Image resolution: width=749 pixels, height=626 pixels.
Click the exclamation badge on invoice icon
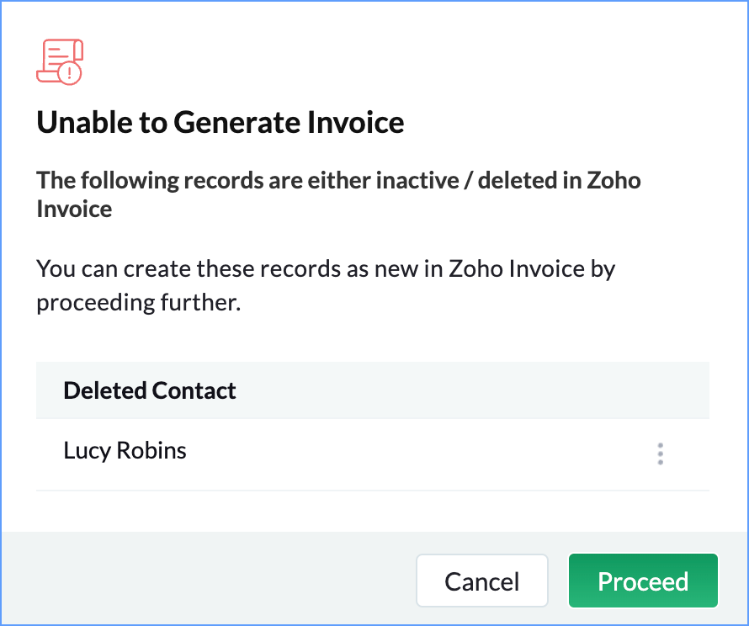[70, 73]
